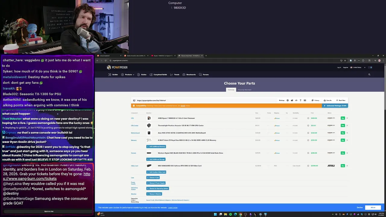
Task: Click the AMD Ryzen 9800X3D thumbnail
Action: pos(149,118)
